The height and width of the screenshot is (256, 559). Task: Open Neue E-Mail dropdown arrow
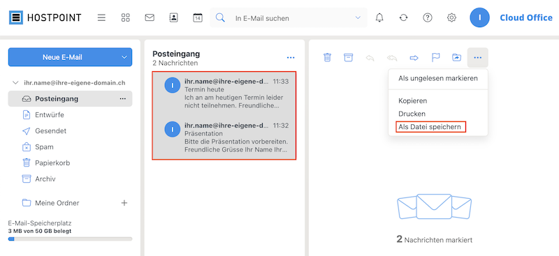coord(124,57)
